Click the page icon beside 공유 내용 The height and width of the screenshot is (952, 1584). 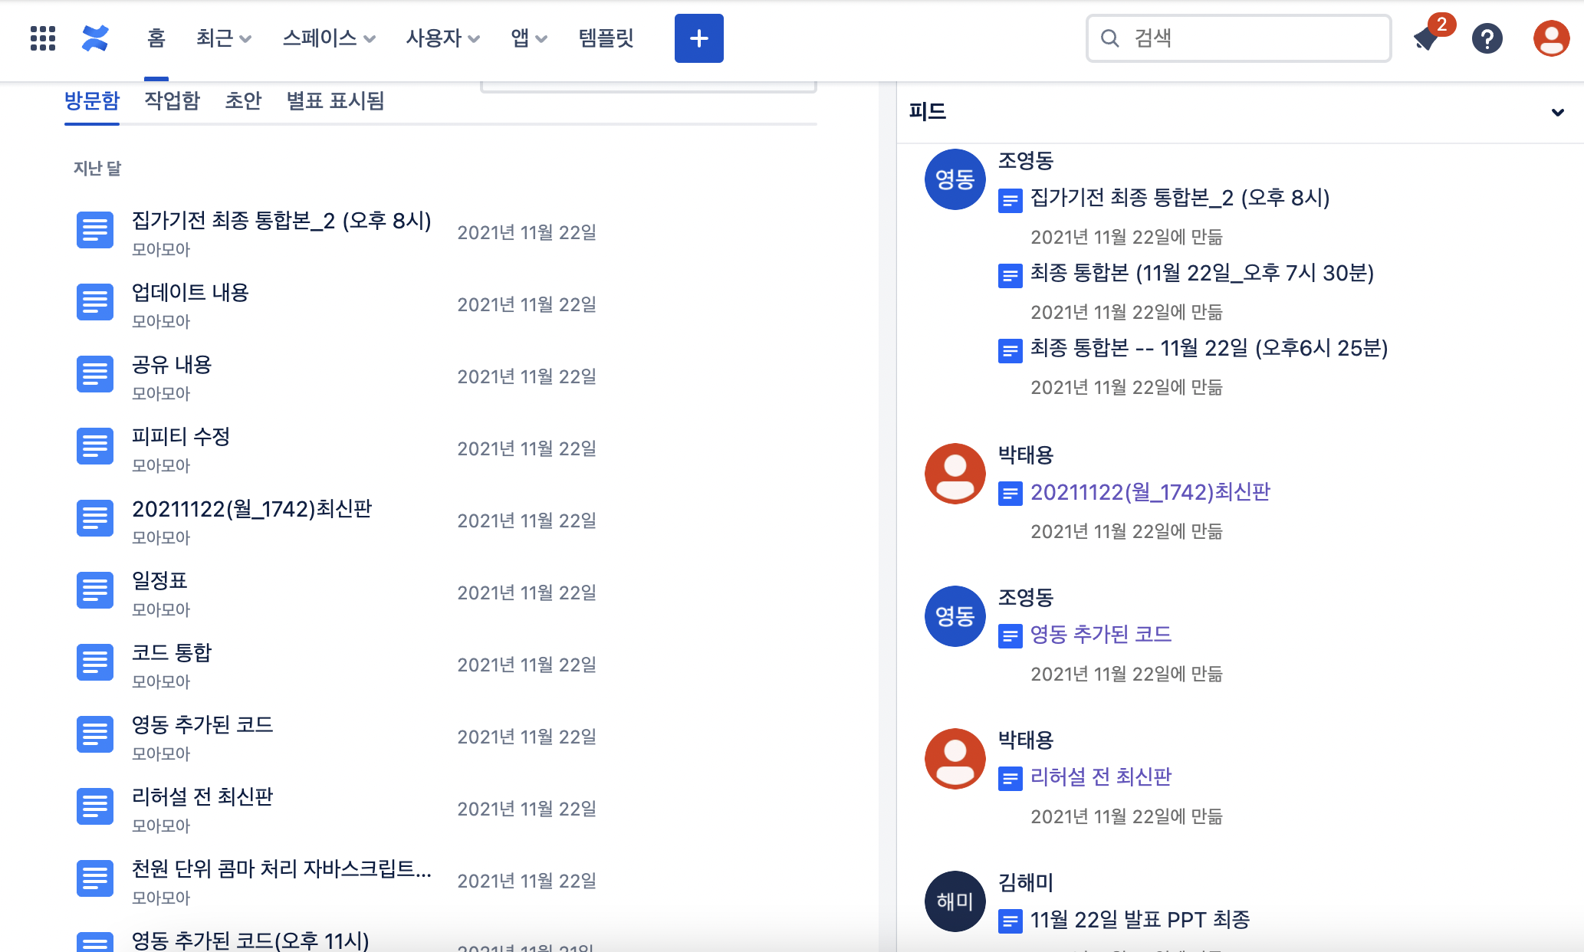(95, 374)
